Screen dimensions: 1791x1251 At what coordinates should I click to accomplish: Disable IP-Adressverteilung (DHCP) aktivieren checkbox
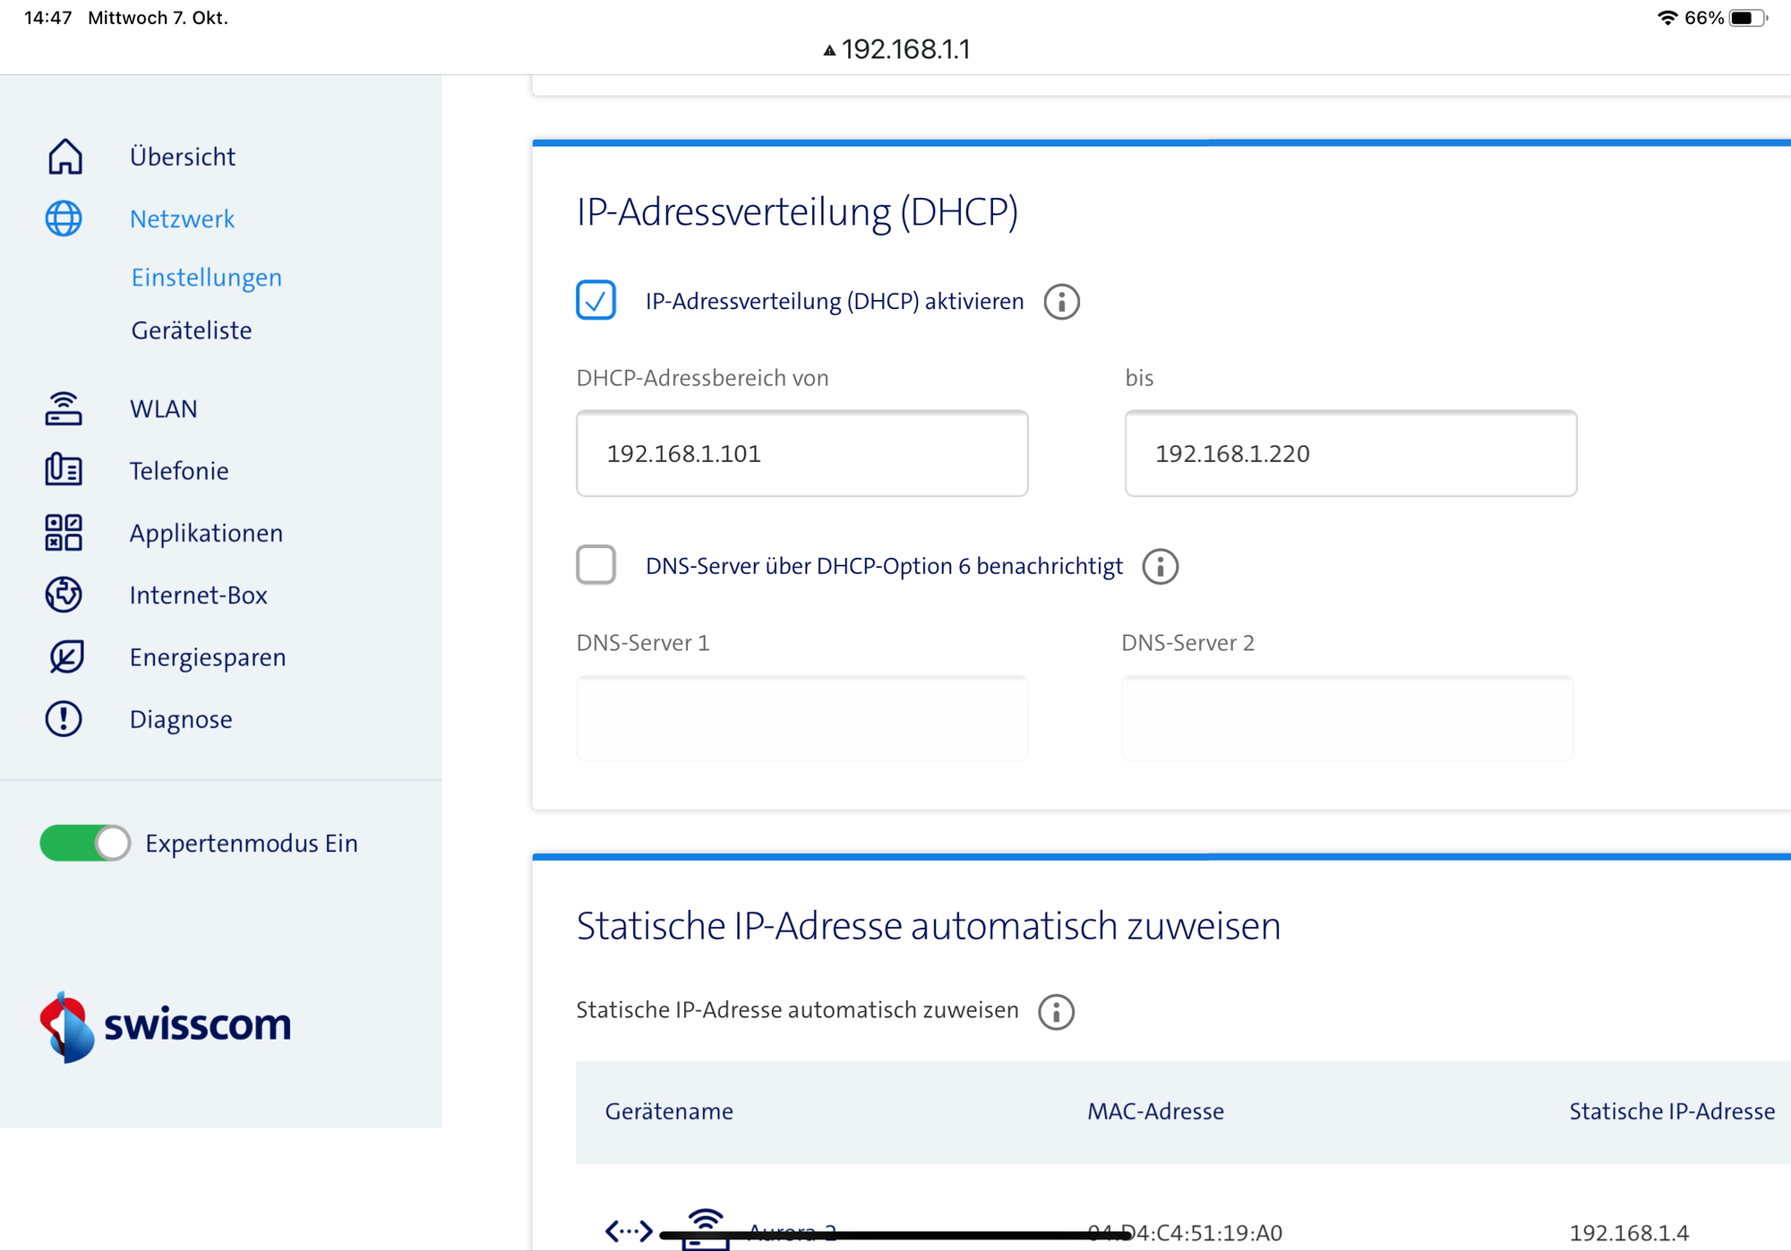click(x=596, y=300)
